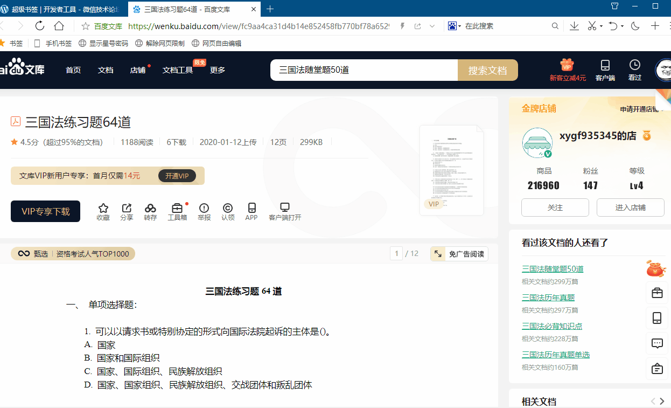Open the 更多 navigation dropdown
671x408 pixels.
coord(218,70)
